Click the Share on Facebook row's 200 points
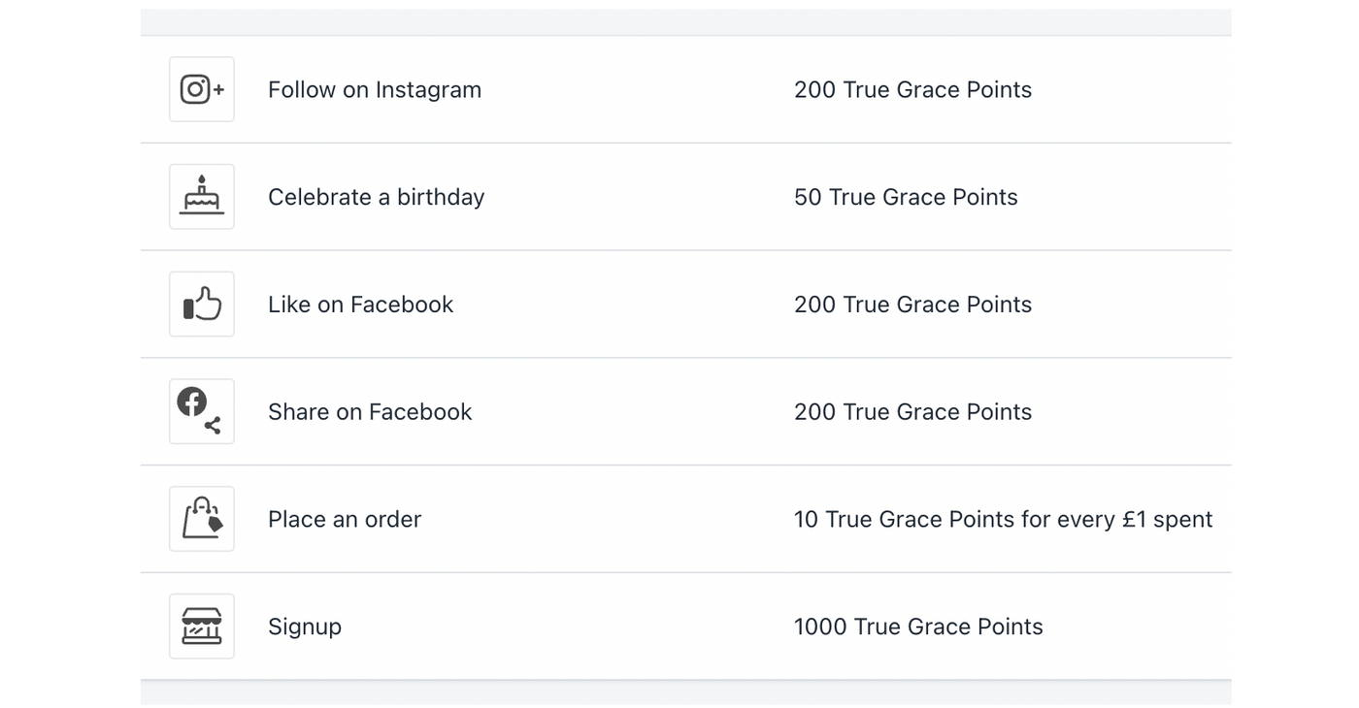Screen dimensions: 1359x708 point(912,412)
